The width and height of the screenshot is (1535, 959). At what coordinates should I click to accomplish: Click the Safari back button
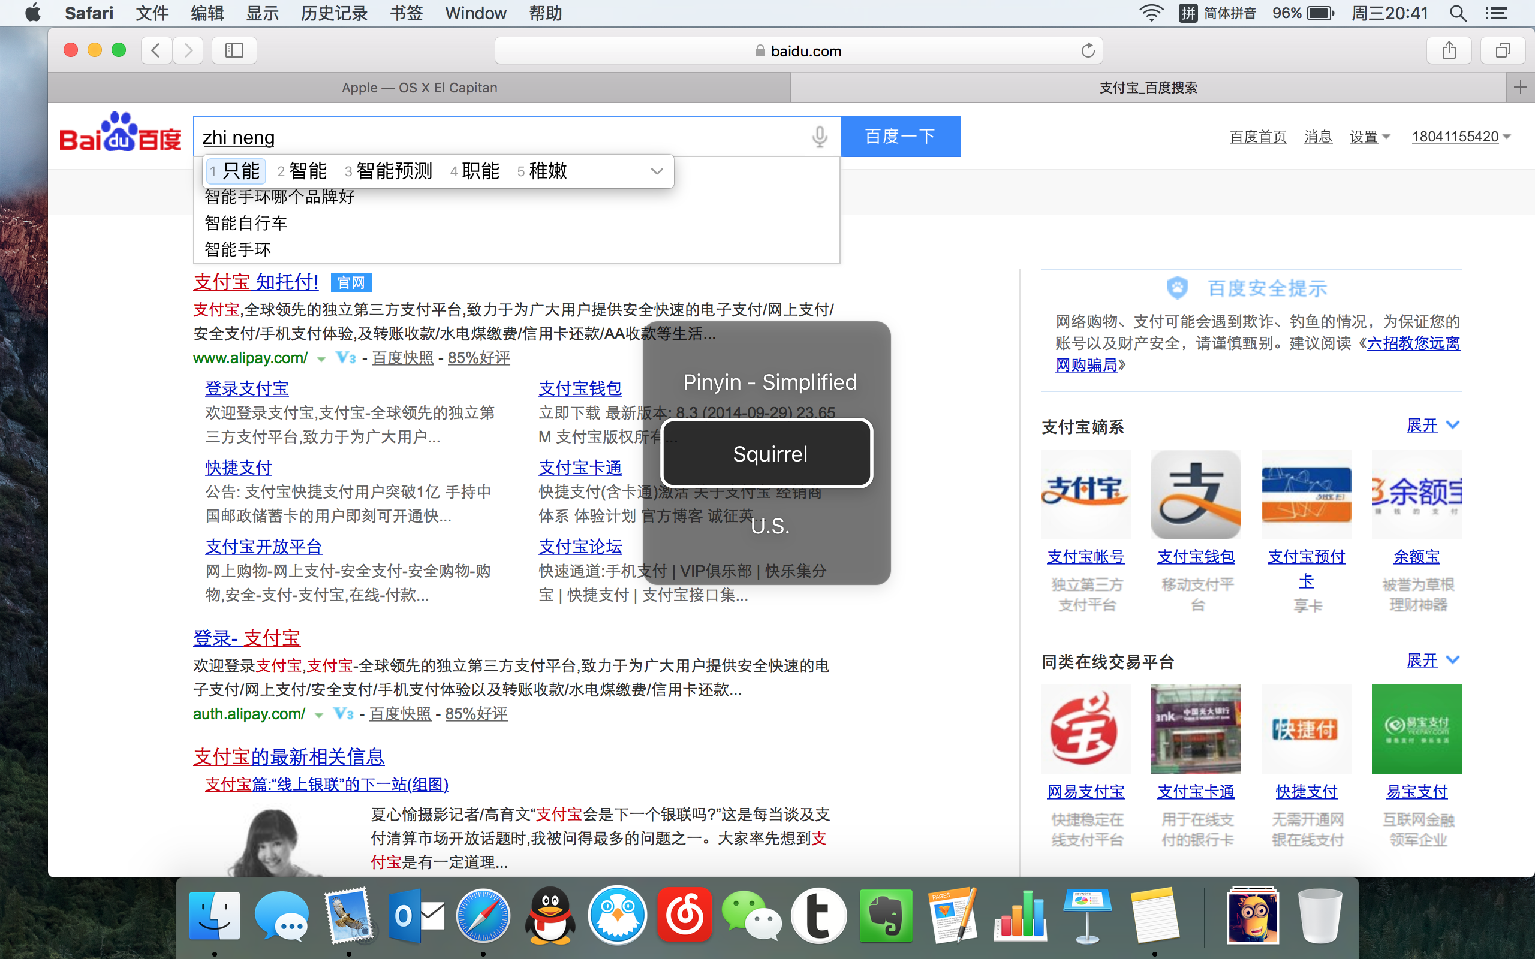click(x=156, y=50)
